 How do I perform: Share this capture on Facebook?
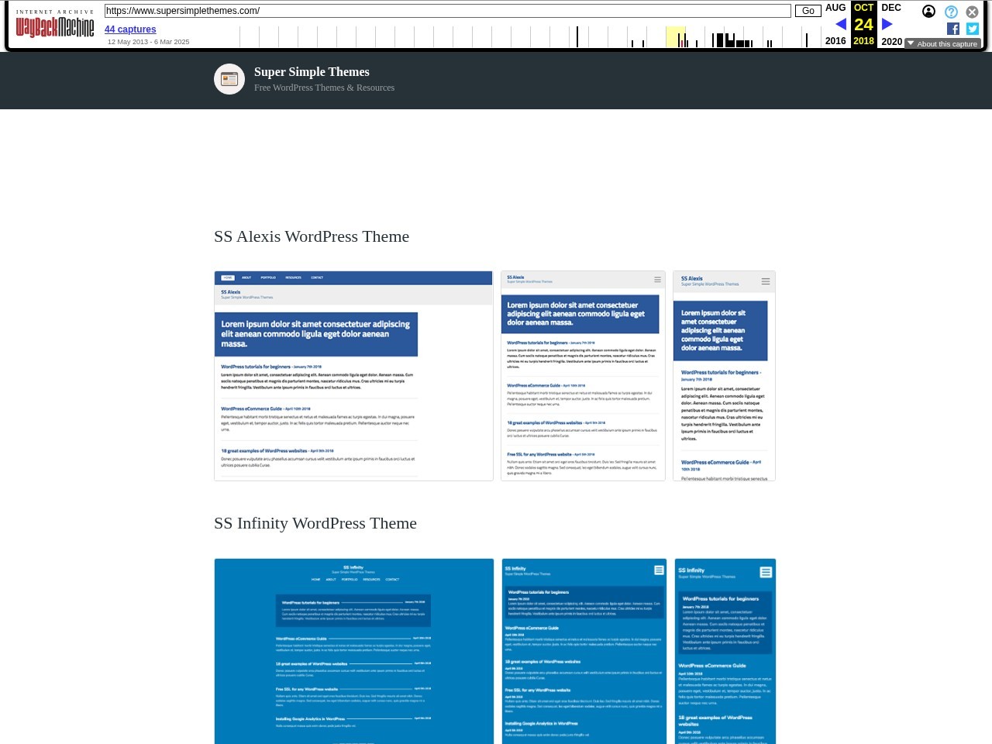[x=953, y=29]
